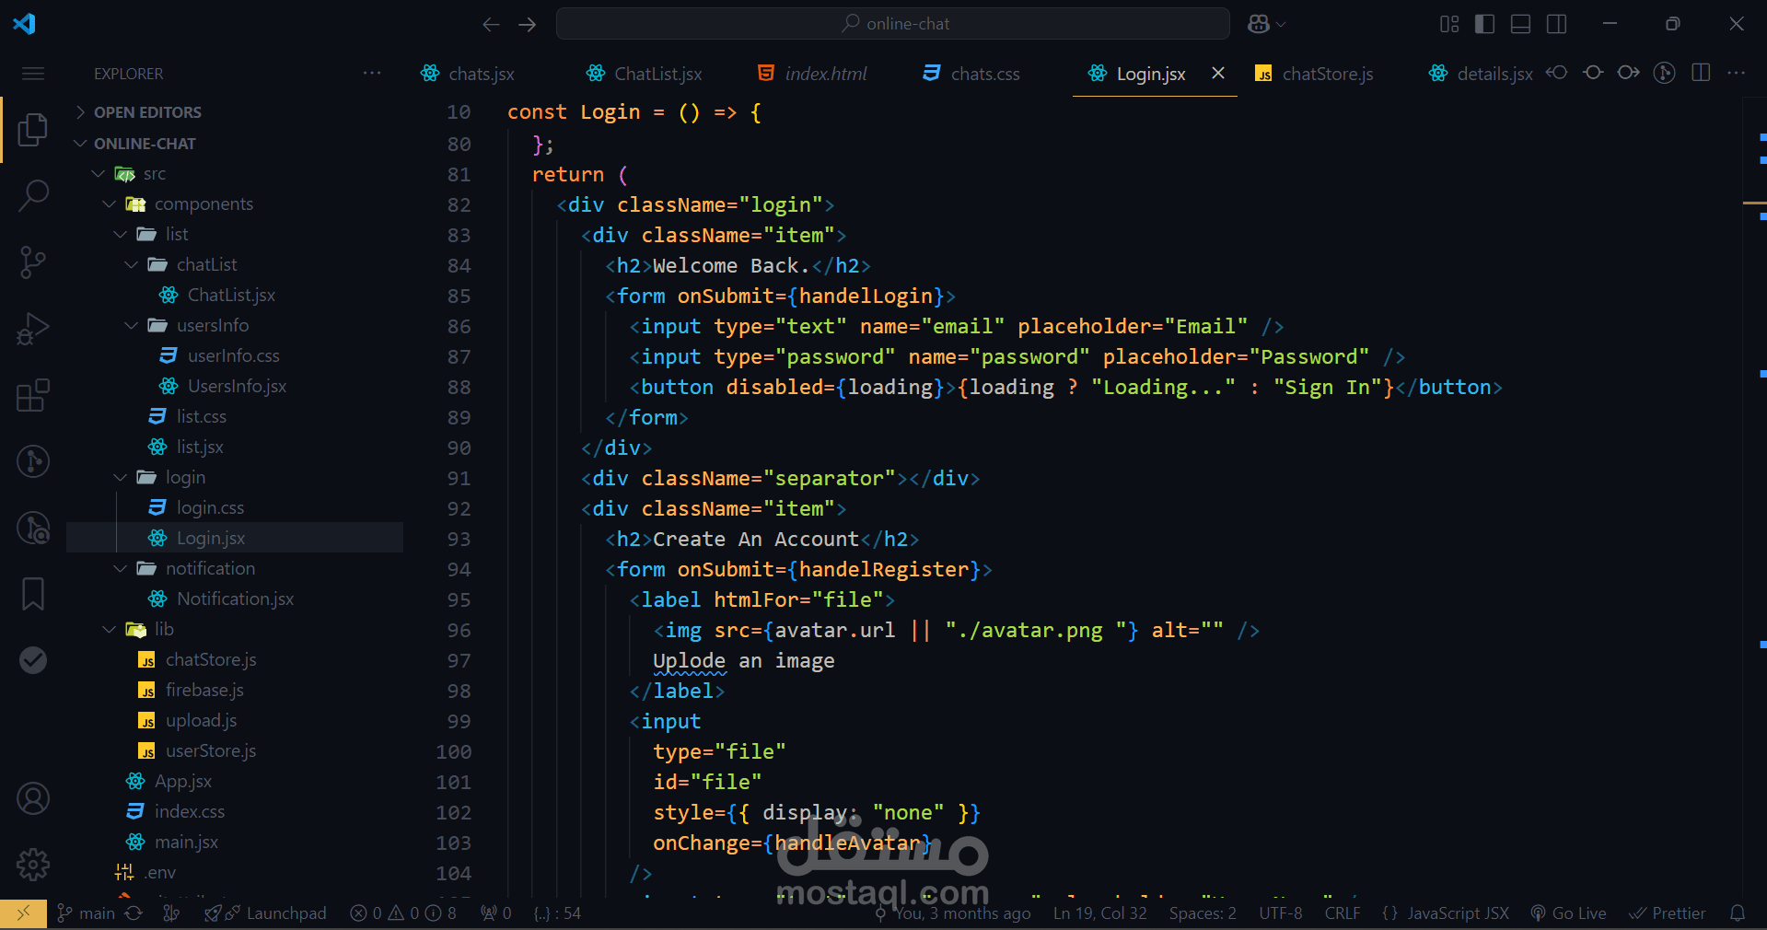Screen dimensions: 1767x930
Task: Open the Source Control view
Action: [33, 262]
